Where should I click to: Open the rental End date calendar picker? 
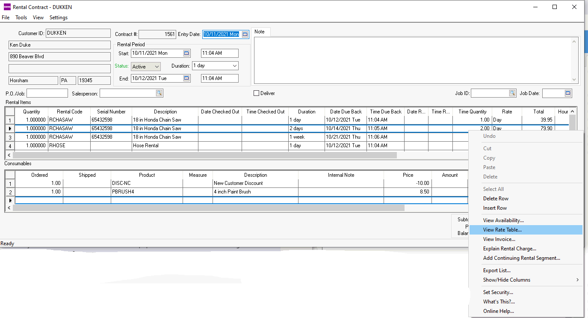[186, 78]
